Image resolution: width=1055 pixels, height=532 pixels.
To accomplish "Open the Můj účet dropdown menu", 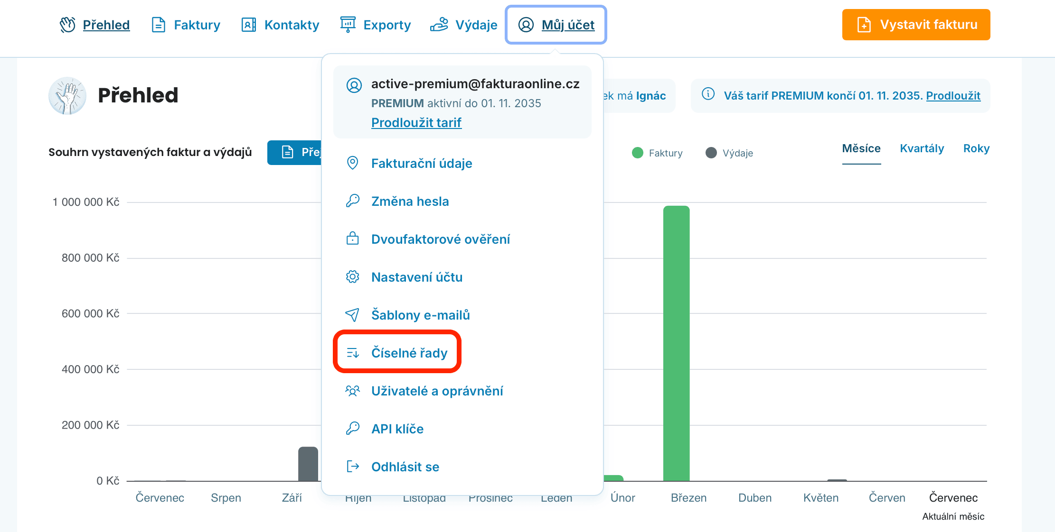I will point(556,25).
